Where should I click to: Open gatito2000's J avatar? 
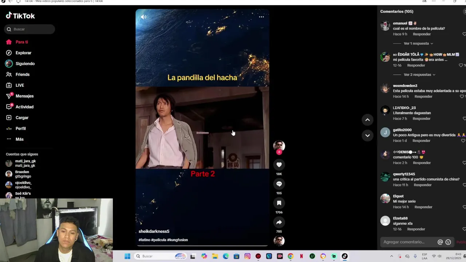[385, 132]
